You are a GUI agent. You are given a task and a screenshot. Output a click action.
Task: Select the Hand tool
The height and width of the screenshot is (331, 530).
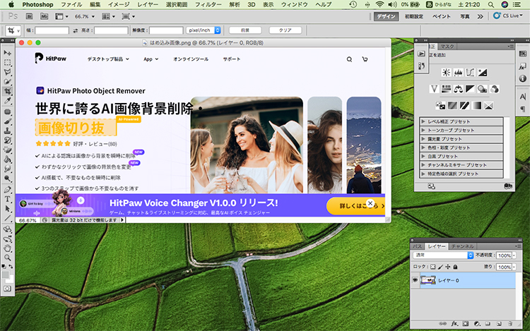pyautogui.click(x=8, y=248)
